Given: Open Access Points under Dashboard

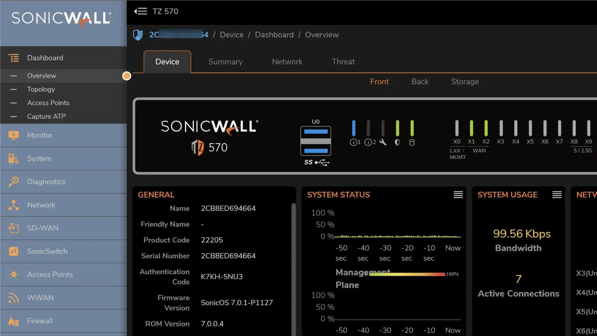Looking at the screenshot, I should 63,103.
